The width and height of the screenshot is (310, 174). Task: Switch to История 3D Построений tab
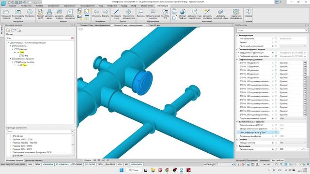click(247, 160)
